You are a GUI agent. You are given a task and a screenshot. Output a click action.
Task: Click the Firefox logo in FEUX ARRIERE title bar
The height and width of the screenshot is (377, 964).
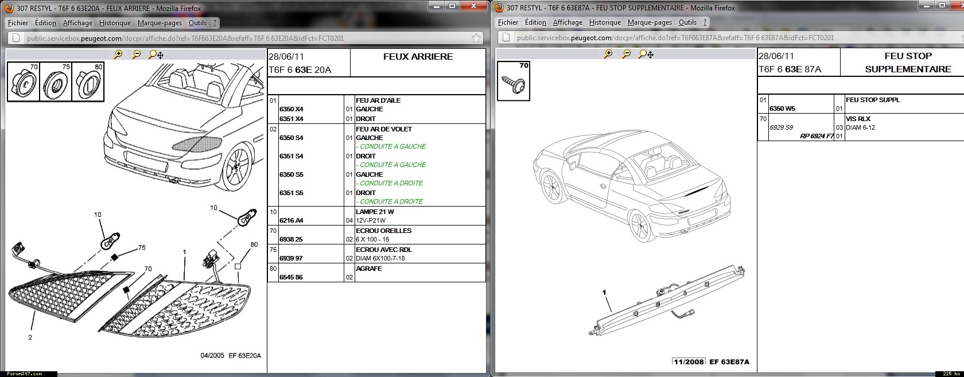tap(9, 8)
